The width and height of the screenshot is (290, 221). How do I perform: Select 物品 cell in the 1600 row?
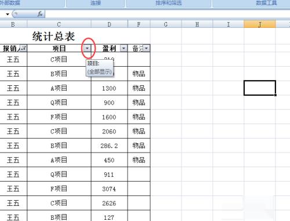(x=139, y=117)
